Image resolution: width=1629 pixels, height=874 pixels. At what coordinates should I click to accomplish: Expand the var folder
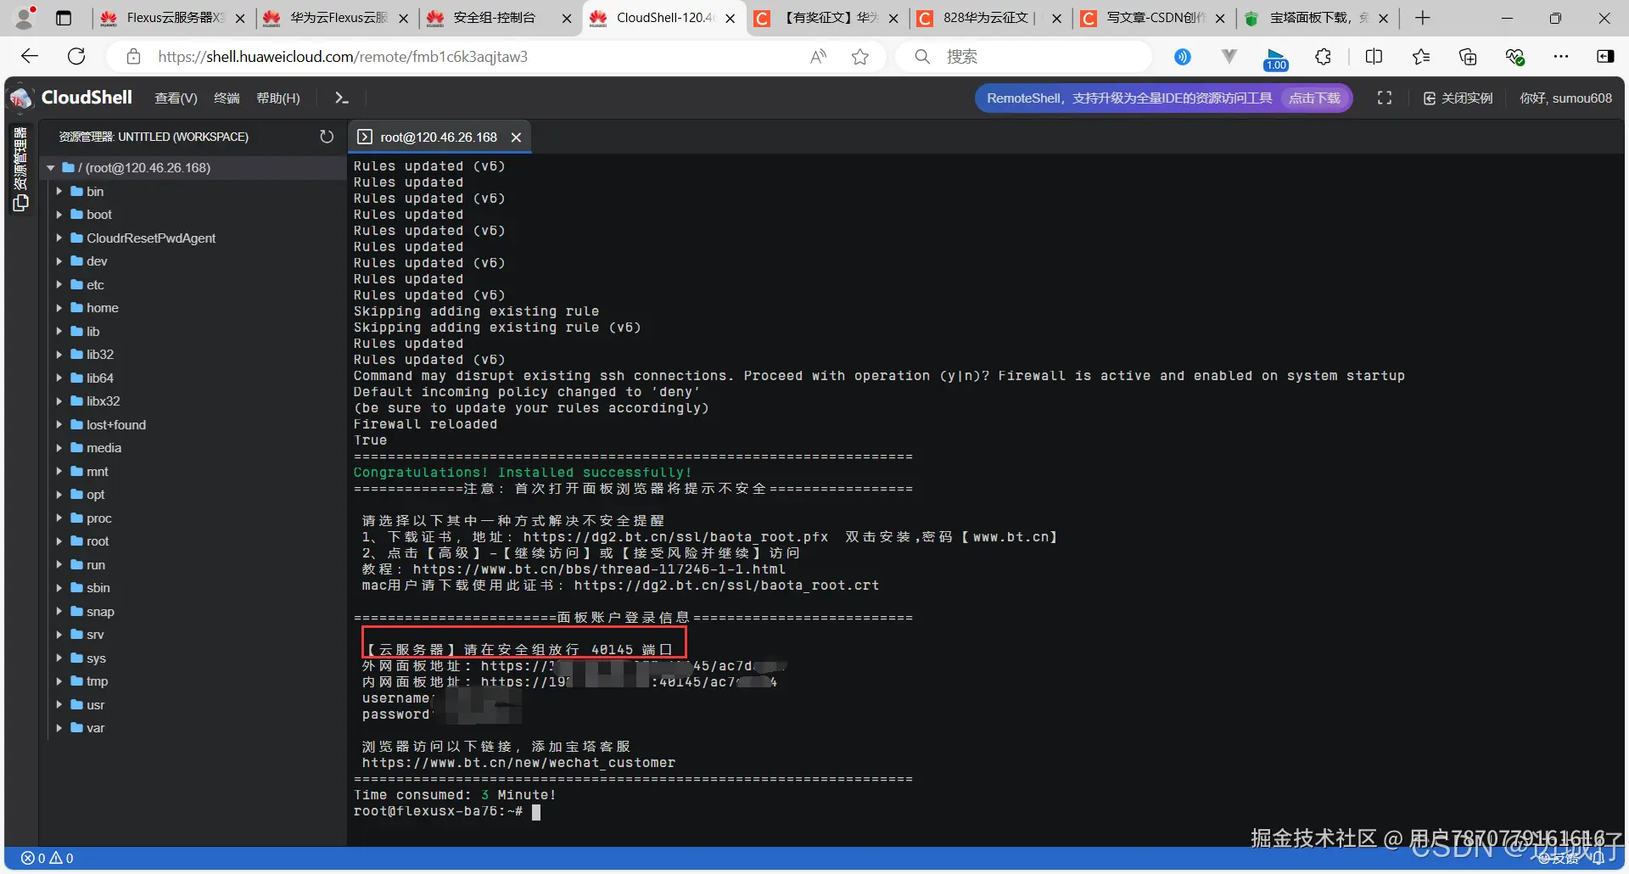[x=59, y=728]
